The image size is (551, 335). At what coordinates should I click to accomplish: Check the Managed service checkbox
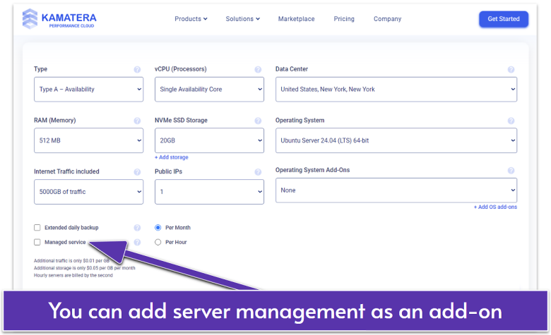click(37, 242)
